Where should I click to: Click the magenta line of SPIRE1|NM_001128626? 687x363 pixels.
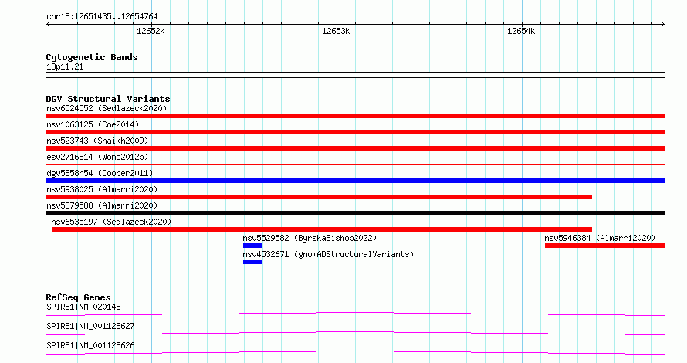pyautogui.click(x=355, y=352)
